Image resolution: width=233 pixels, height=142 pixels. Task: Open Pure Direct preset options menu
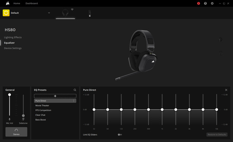pos(73,101)
